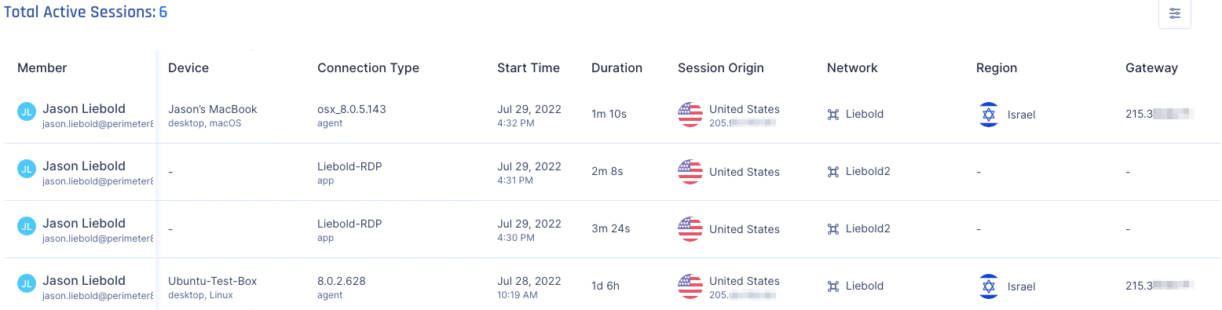Click Liebold network in the 1d 6h row
Image resolution: width=1222 pixels, height=310 pixels.
click(x=864, y=286)
